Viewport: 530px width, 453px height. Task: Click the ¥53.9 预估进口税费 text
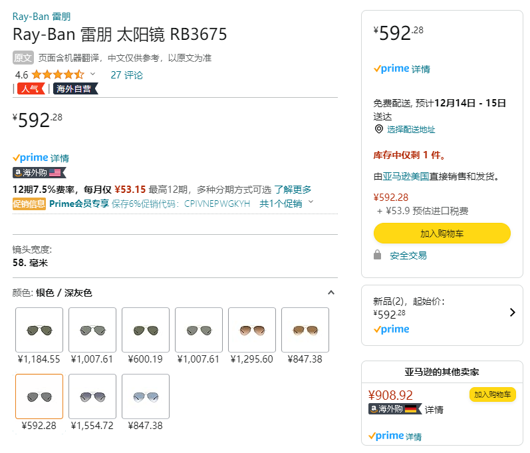tap(422, 211)
